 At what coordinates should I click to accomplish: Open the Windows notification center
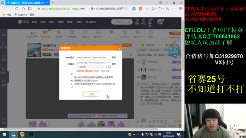[x=179, y=135]
